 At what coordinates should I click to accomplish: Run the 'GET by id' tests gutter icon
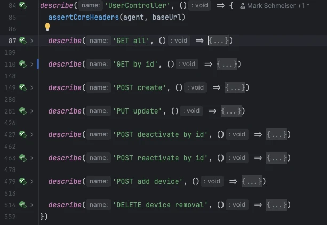click(23, 64)
